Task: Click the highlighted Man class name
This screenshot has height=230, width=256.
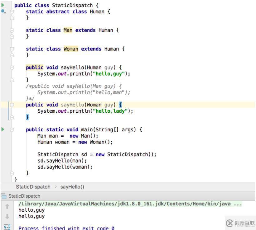Action: (x=68, y=30)
